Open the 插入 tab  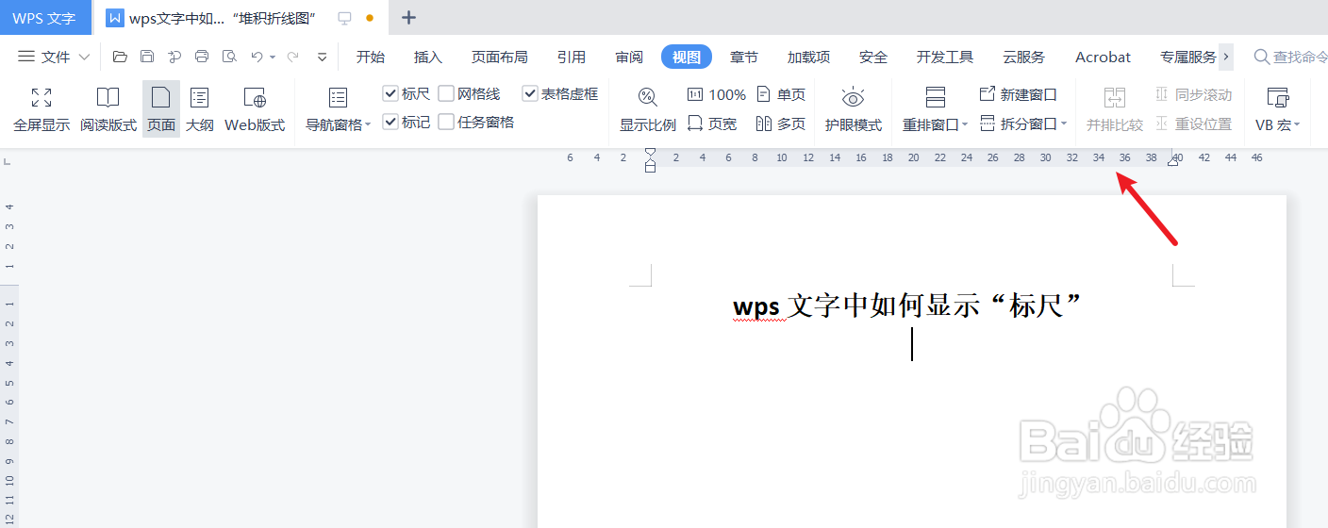click(428, 57)
